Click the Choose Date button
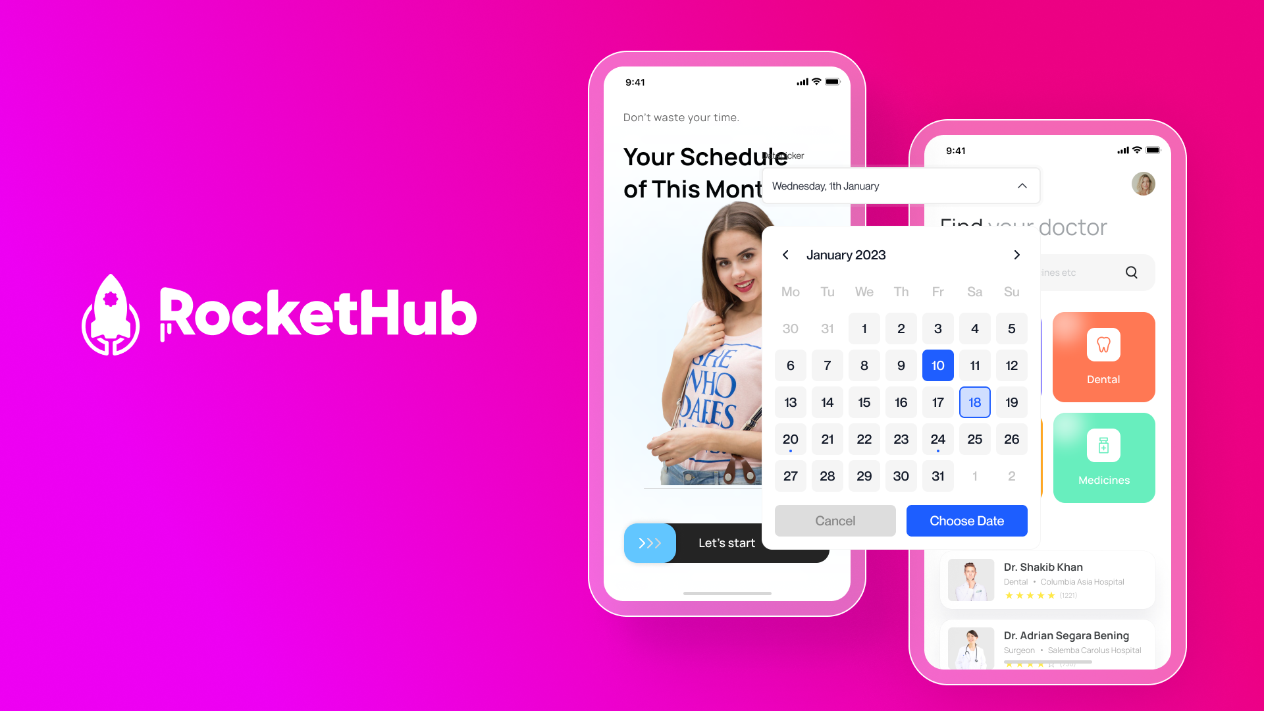Screen dimensions: 1264x711 click(x=966, y=520)
